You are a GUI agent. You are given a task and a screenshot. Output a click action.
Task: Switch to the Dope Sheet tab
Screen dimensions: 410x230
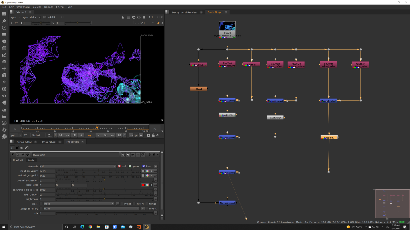pos(49,142)
